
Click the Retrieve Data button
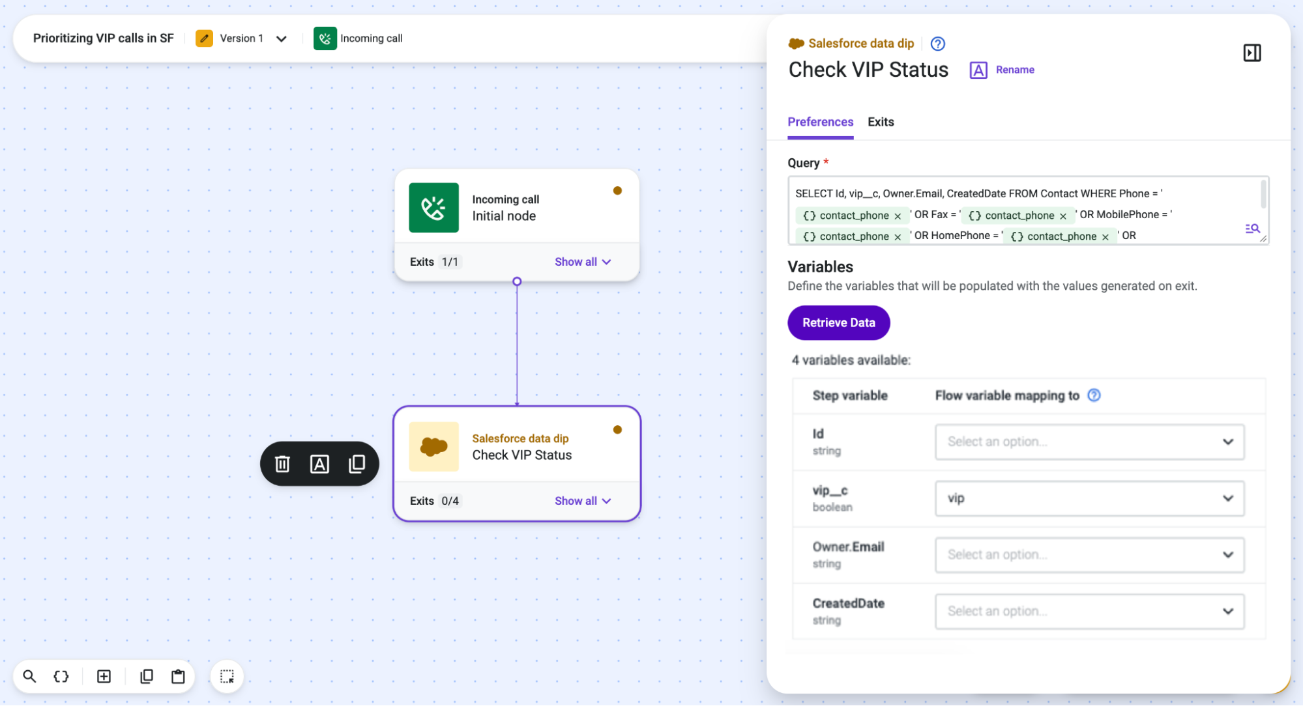pos(838,322)
